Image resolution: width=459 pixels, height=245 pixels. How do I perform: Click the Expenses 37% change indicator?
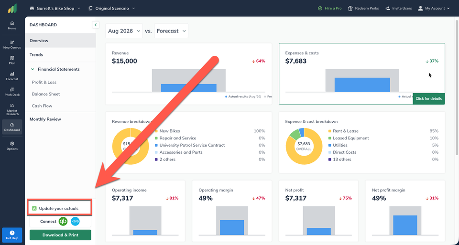tap(432, 61)
